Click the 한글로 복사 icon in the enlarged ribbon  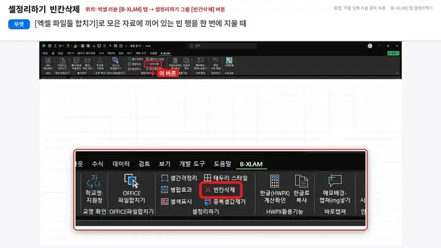[x=301, y=180]
